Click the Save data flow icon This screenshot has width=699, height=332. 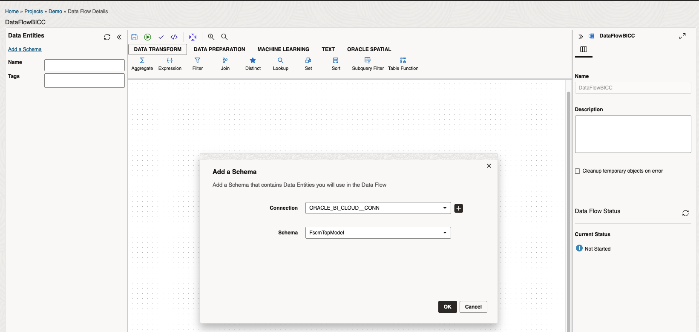click(134, 37)
